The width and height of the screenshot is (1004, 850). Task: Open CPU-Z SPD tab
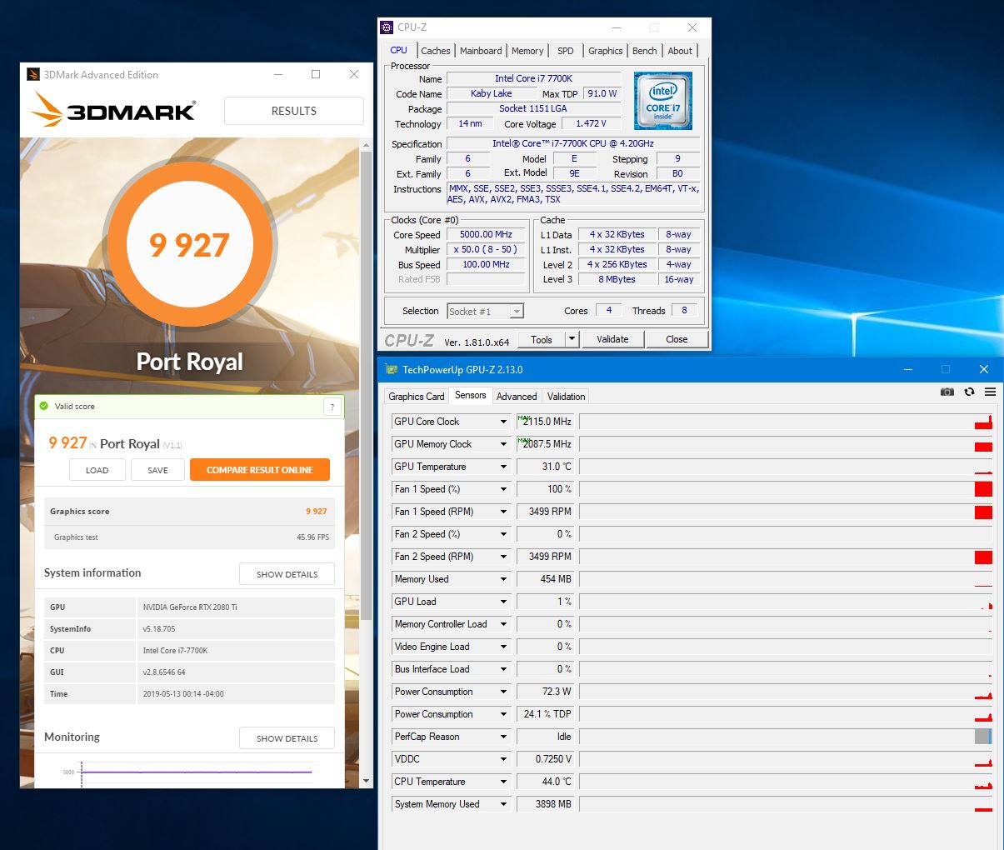(566, 51)
